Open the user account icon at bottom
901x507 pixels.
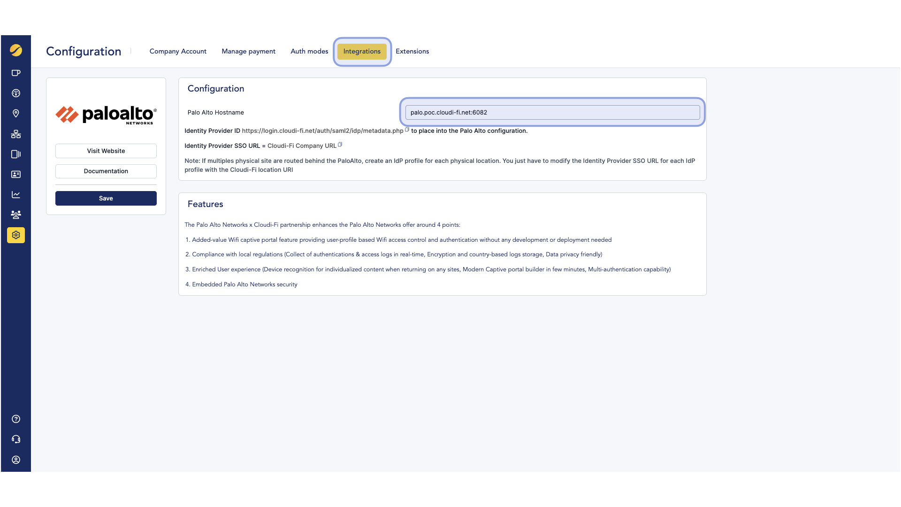(x=16, y=460)
